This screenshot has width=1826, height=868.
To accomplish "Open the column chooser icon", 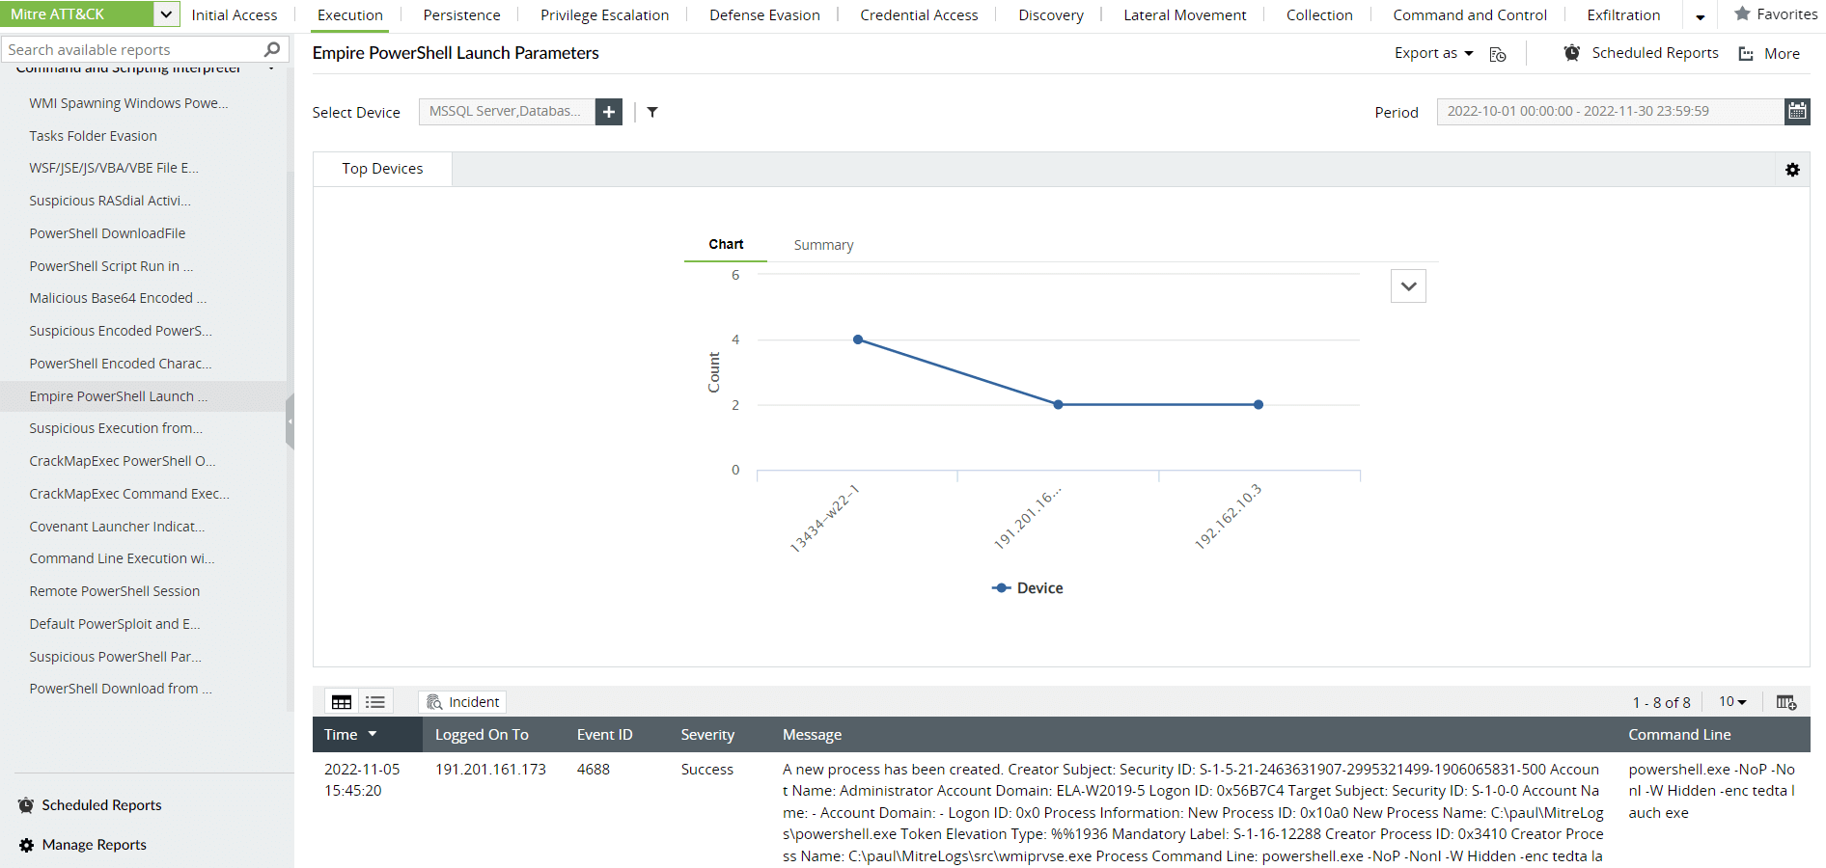I will (1786, 702).
